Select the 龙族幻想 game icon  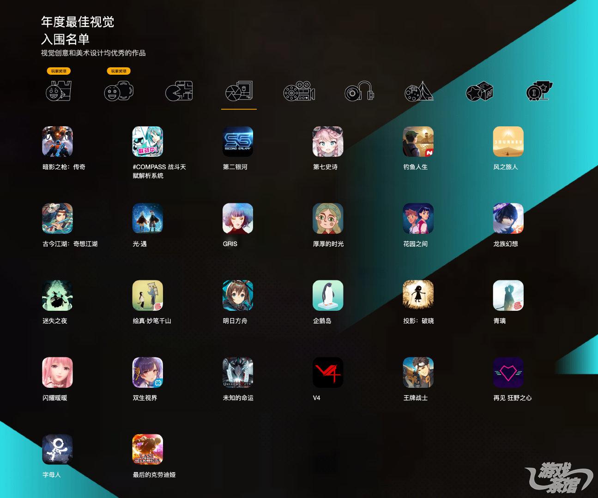tap(508, 219)
